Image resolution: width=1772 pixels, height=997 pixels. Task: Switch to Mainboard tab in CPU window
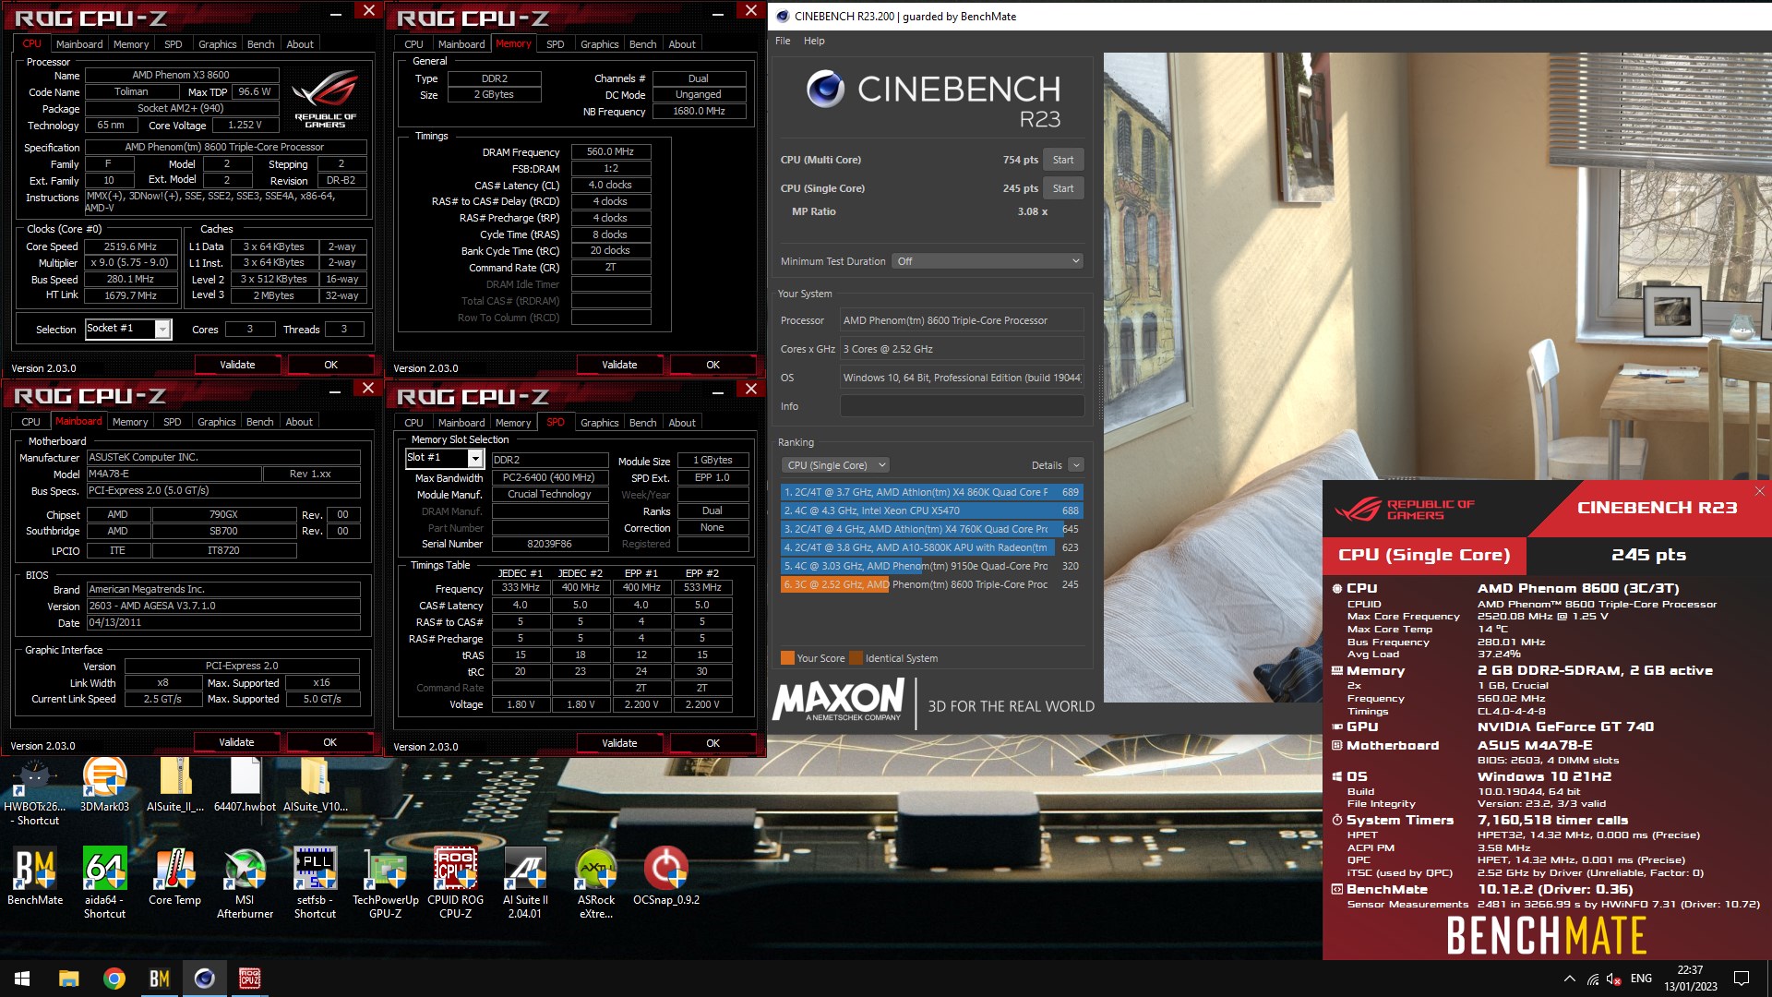click(79, 44)
